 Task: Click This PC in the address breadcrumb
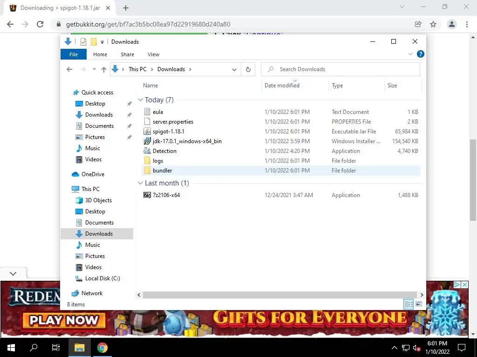pos(137,69)
